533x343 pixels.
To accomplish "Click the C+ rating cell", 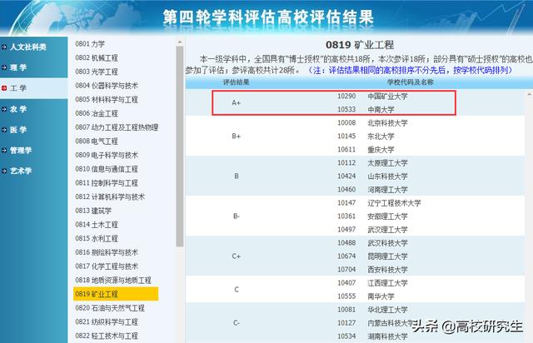I will click(237, 256).
